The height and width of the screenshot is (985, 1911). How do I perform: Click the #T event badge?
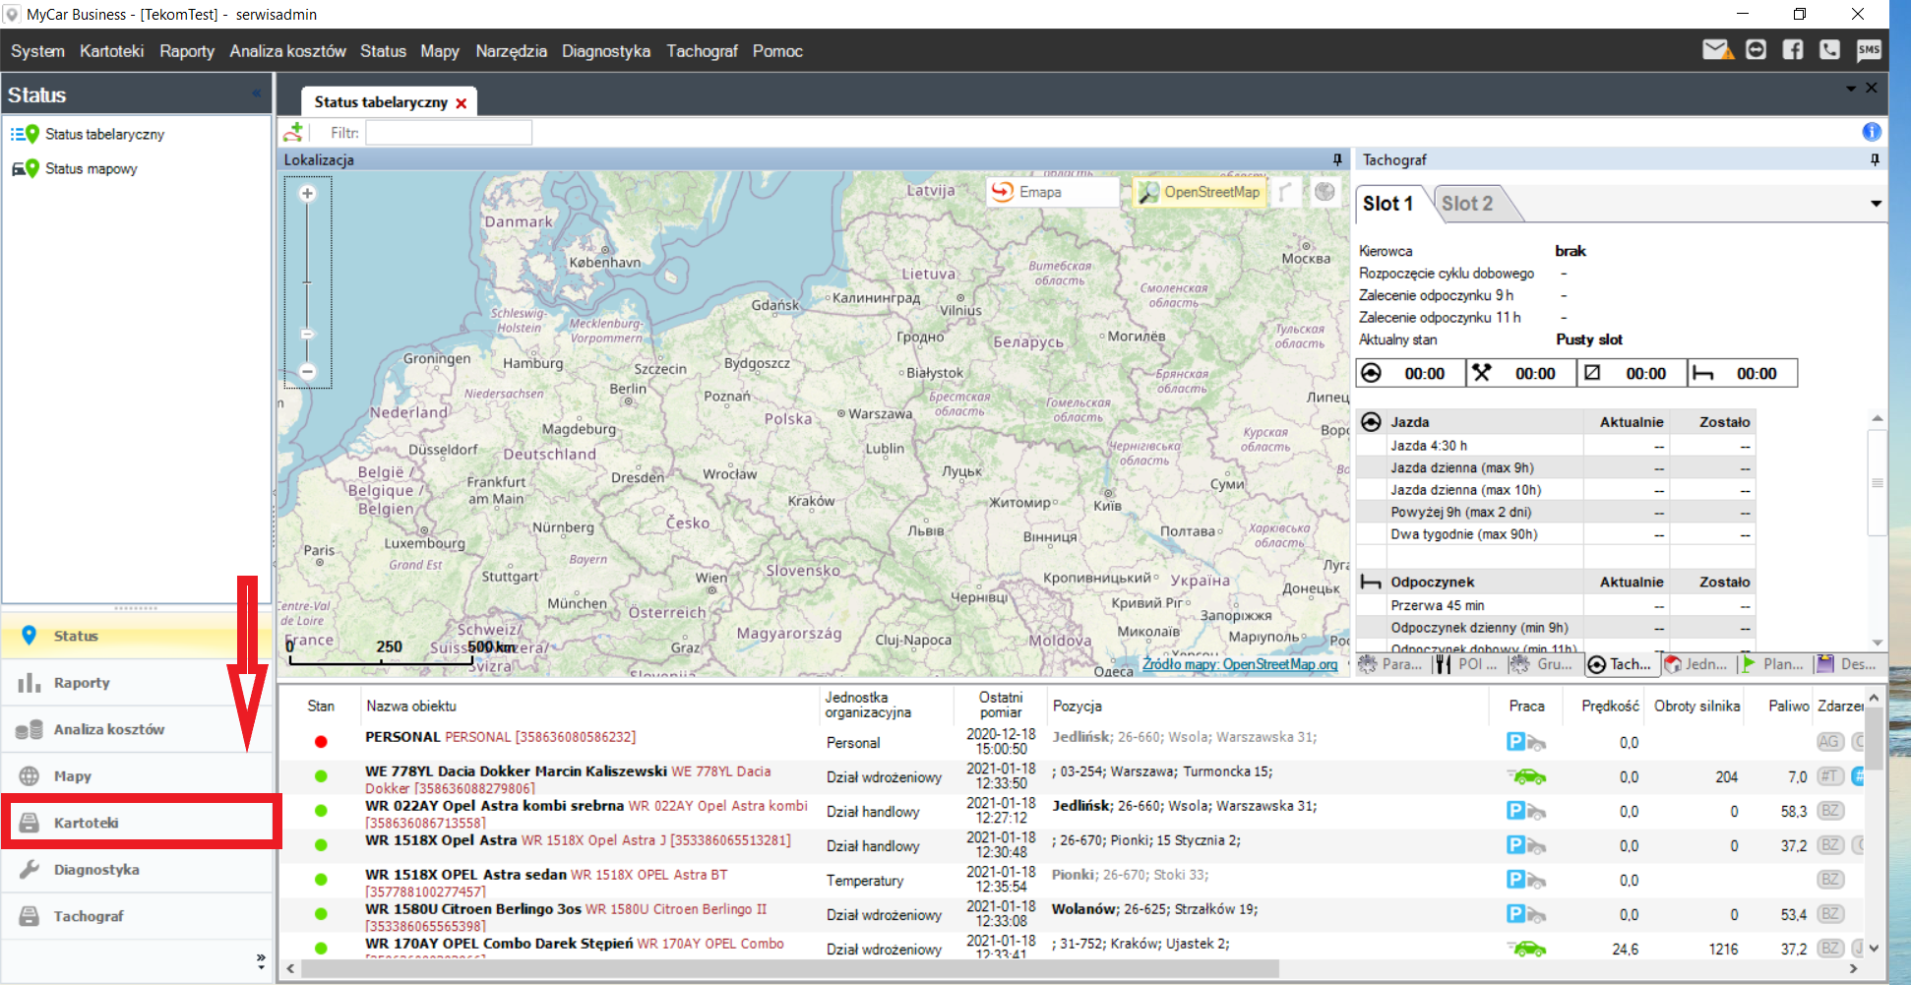[1828, 776]
